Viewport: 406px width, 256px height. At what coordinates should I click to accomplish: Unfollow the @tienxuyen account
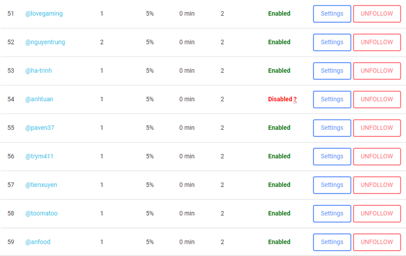[x=376, y=185]
